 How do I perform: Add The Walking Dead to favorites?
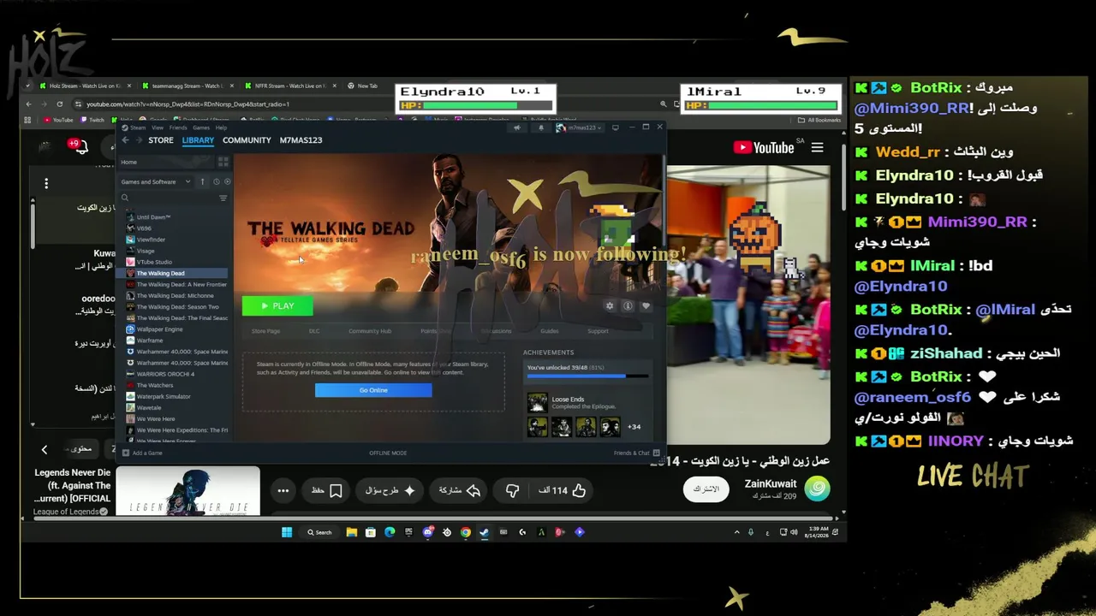tap(646, 305)
